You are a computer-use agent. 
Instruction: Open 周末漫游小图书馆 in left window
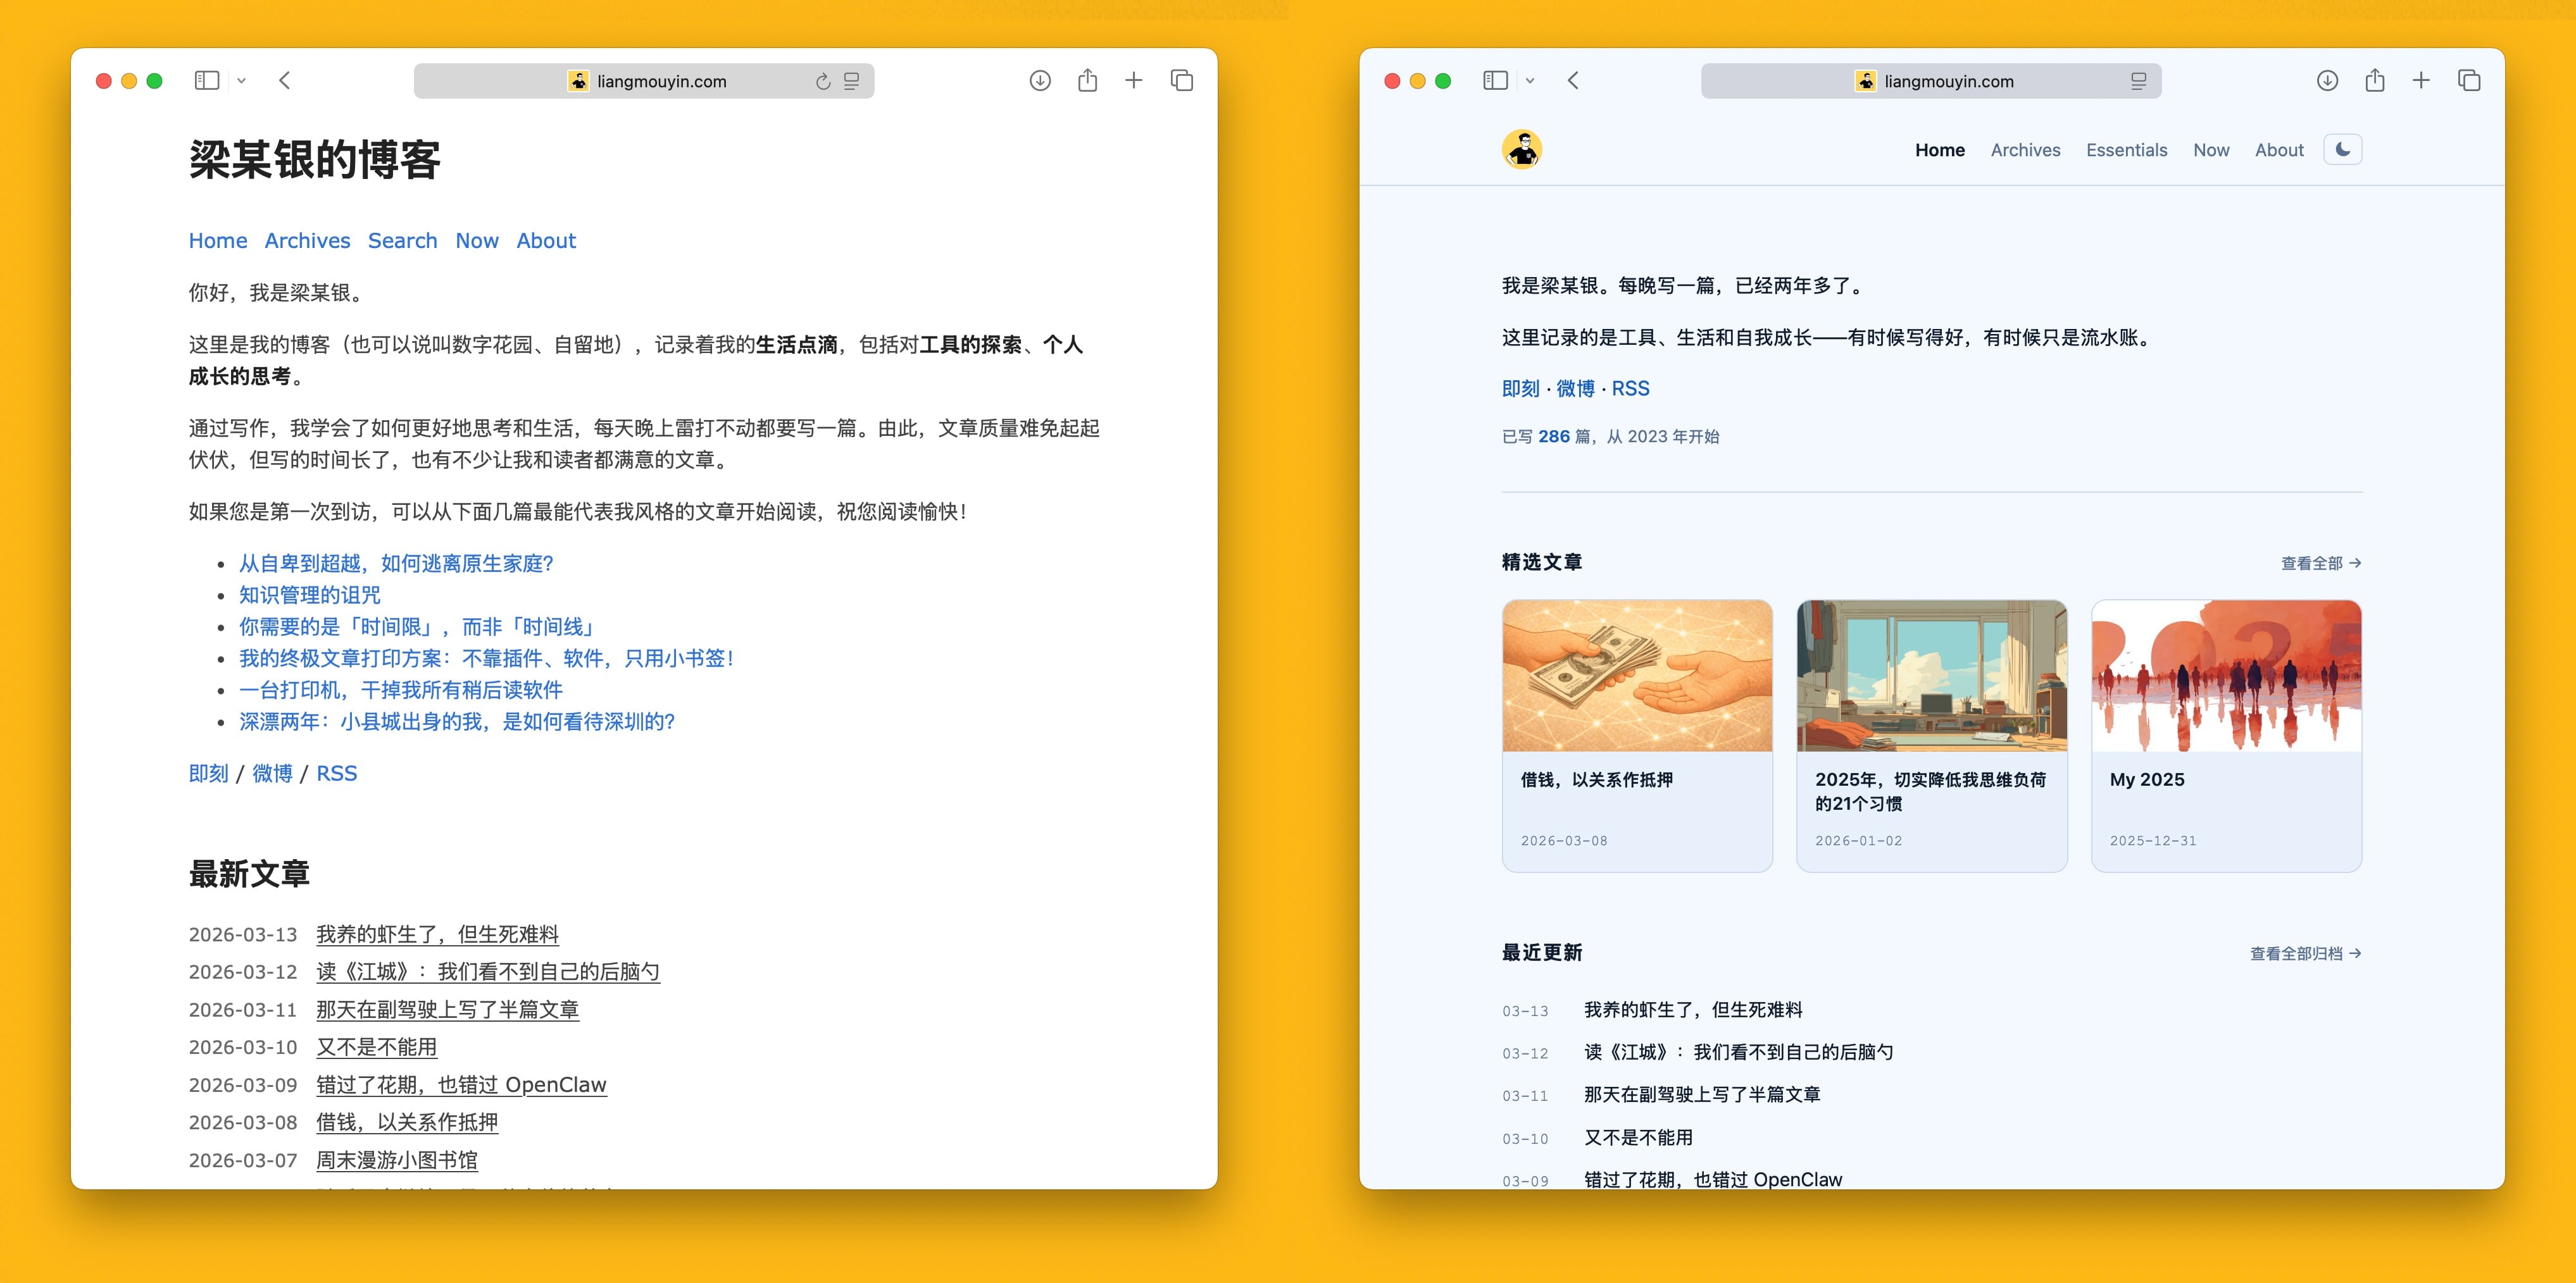397,1160
